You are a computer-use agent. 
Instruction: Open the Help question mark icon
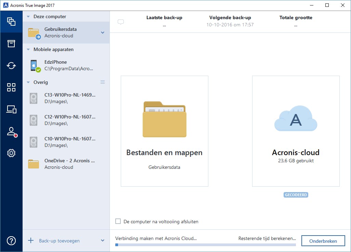pyautogui.click(x=11, y=241)
